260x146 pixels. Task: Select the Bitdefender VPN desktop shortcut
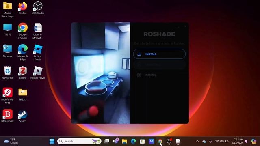click(7, 96)
